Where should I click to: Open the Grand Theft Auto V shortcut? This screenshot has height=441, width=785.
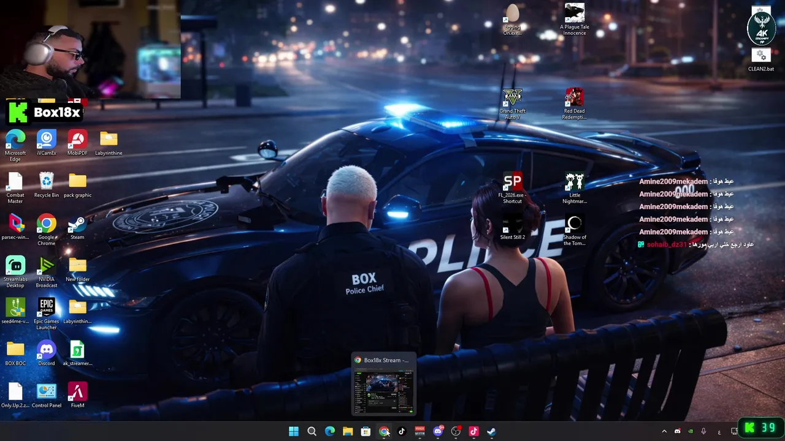pos(512,104)
